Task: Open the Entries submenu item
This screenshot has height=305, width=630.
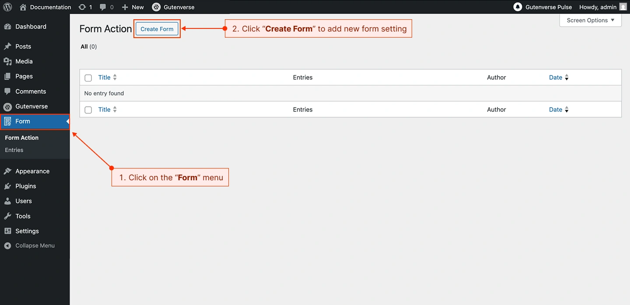Action: point(14,150)
